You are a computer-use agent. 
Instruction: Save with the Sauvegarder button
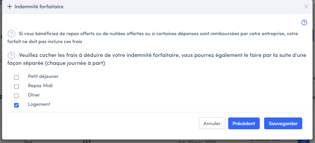283,123
